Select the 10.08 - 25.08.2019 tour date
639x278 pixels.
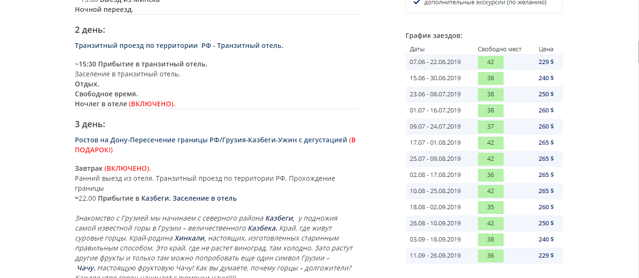point(435,191)
